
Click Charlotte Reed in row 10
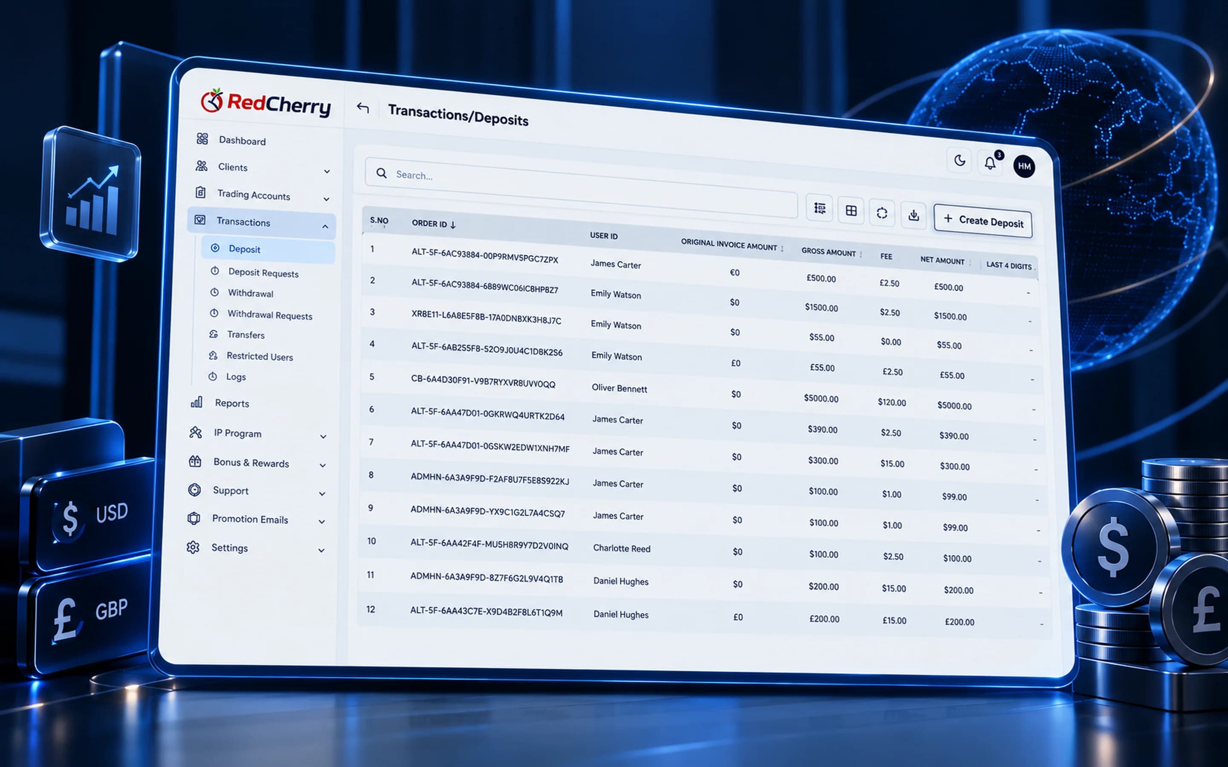pyautogui.click(x=622, y=548)
